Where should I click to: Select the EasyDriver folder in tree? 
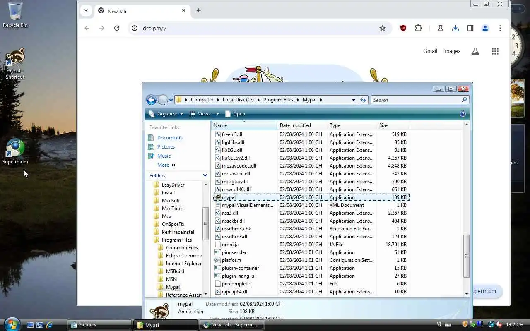(169, 185)
